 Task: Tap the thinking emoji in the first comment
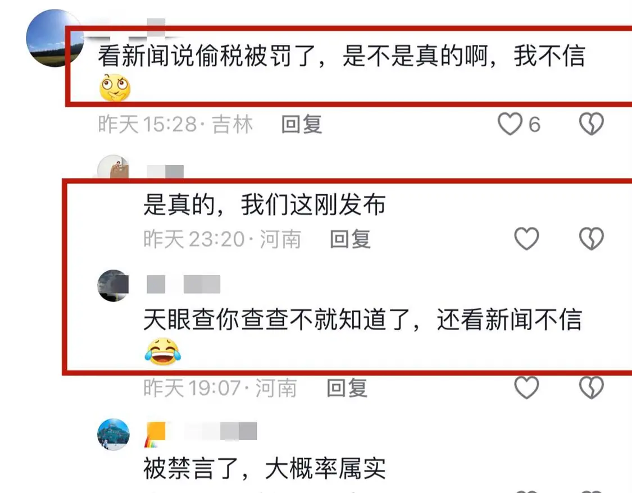coord(115,88)
